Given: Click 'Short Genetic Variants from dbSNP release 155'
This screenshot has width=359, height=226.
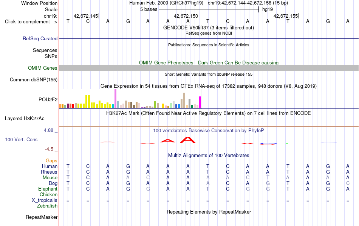Looking at the screenshot, I should 209,75.
